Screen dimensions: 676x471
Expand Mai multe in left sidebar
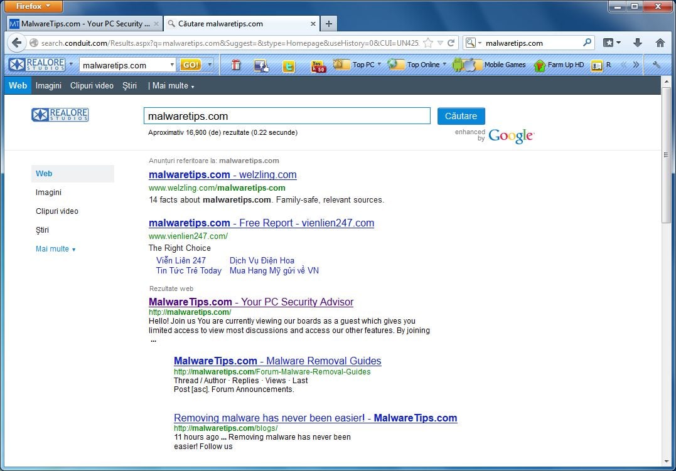[56, 248]
